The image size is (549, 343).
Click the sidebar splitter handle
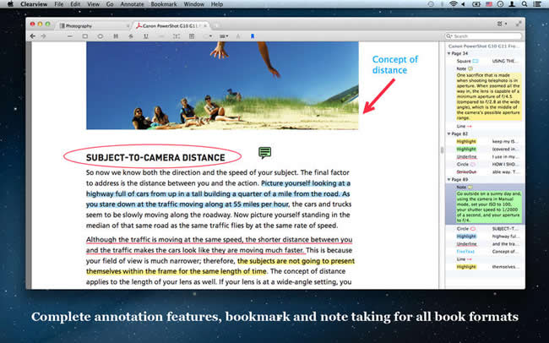442,150
